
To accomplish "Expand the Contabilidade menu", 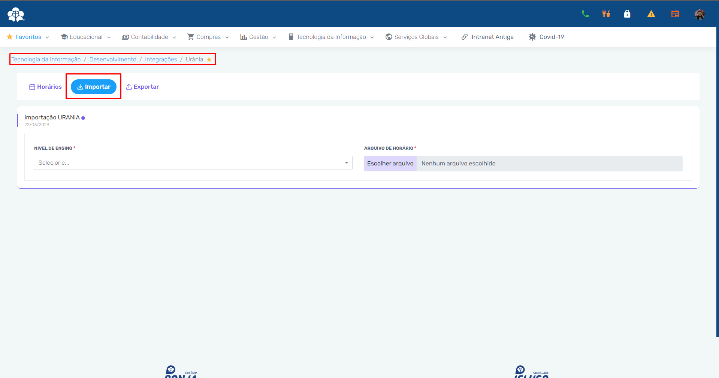I will coord(149,37).
